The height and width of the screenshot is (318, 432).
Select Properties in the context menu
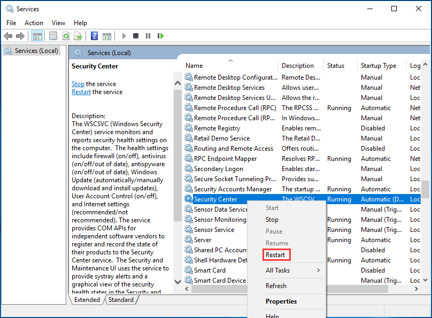click(x=281, y=301)
